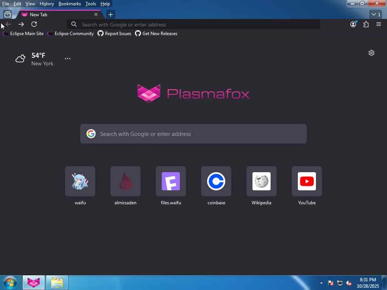The width and height of the screenshot is (387, 290).
Task: Open the files.waifu shortcut tile
Action: [171, 181]
